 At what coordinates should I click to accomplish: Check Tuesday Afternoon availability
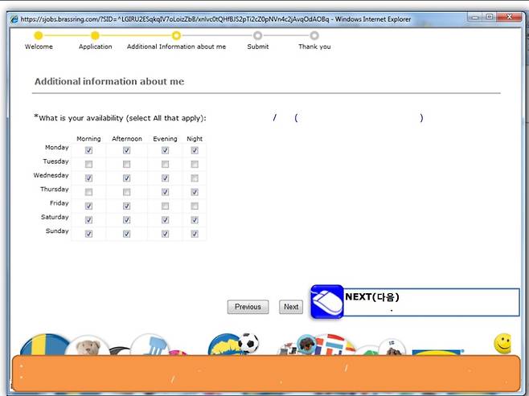tap(126, 164)
